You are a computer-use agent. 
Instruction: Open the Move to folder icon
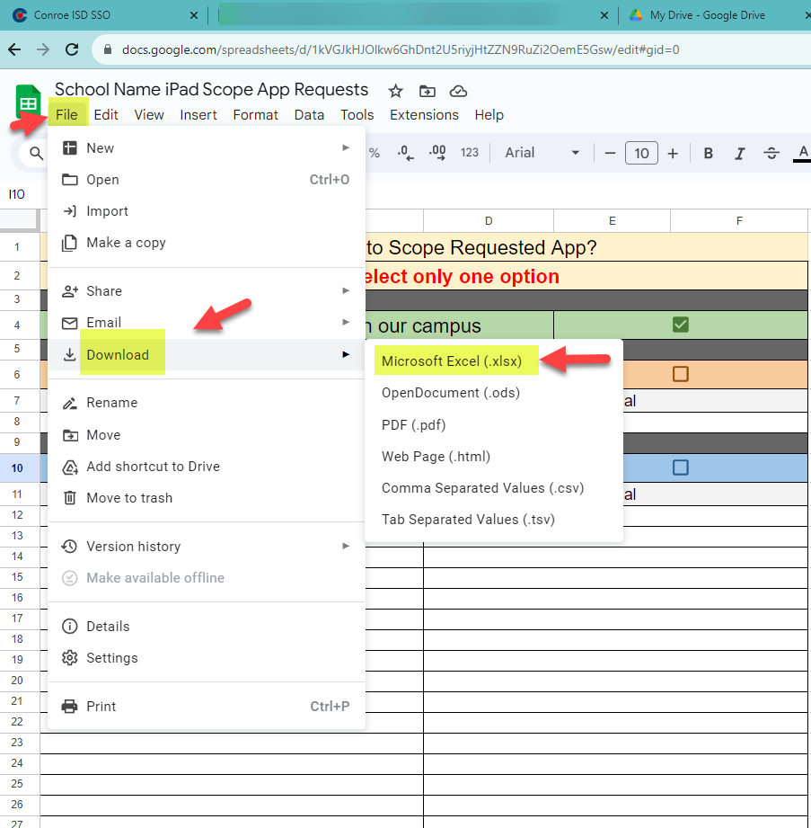427,90
